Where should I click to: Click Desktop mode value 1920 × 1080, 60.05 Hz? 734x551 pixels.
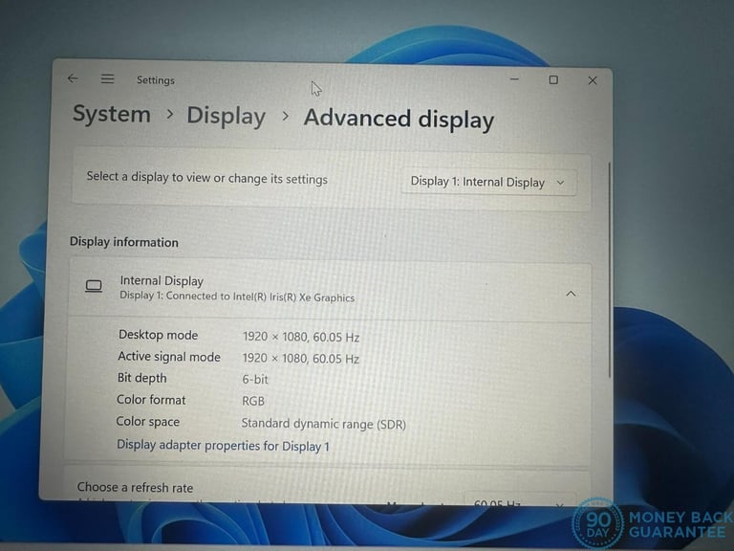point(301,337)
